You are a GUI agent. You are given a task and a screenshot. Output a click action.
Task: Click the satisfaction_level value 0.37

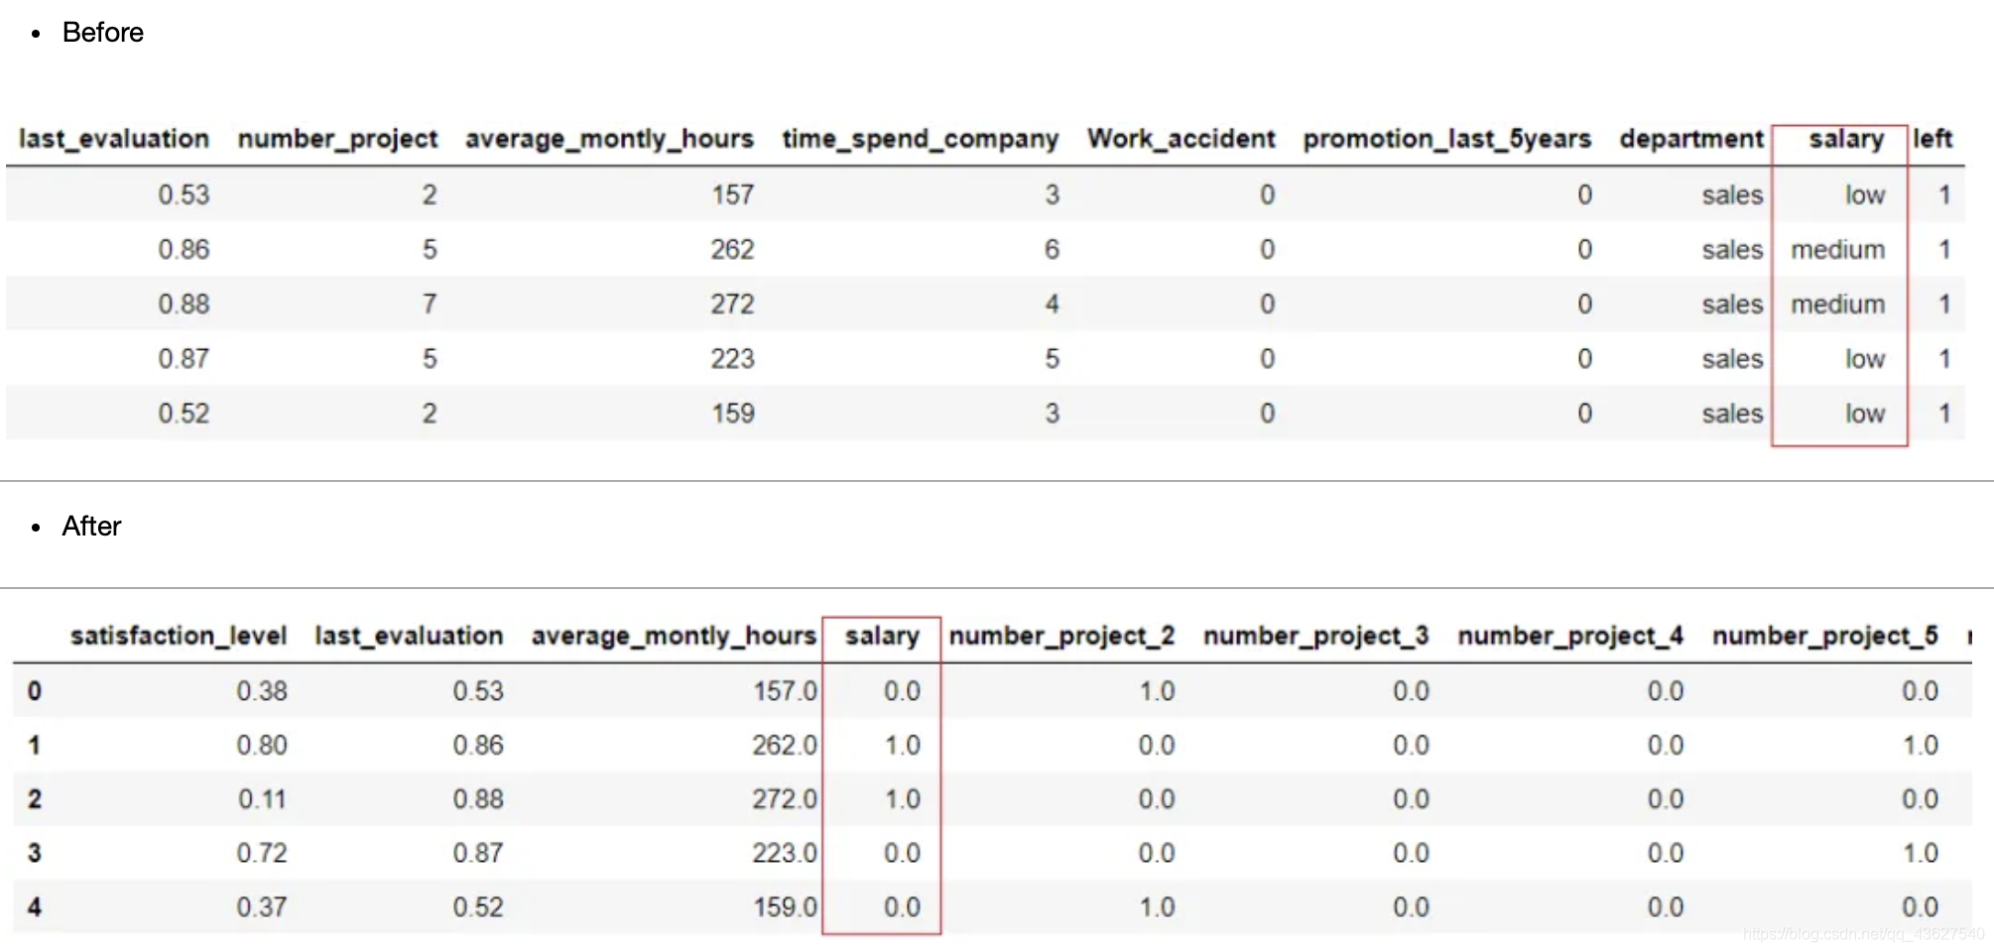262,906
